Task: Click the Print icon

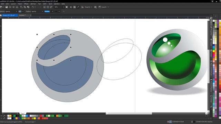Action: click(x=17, y=7)
